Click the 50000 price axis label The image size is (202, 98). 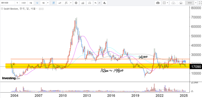[196, 36]
